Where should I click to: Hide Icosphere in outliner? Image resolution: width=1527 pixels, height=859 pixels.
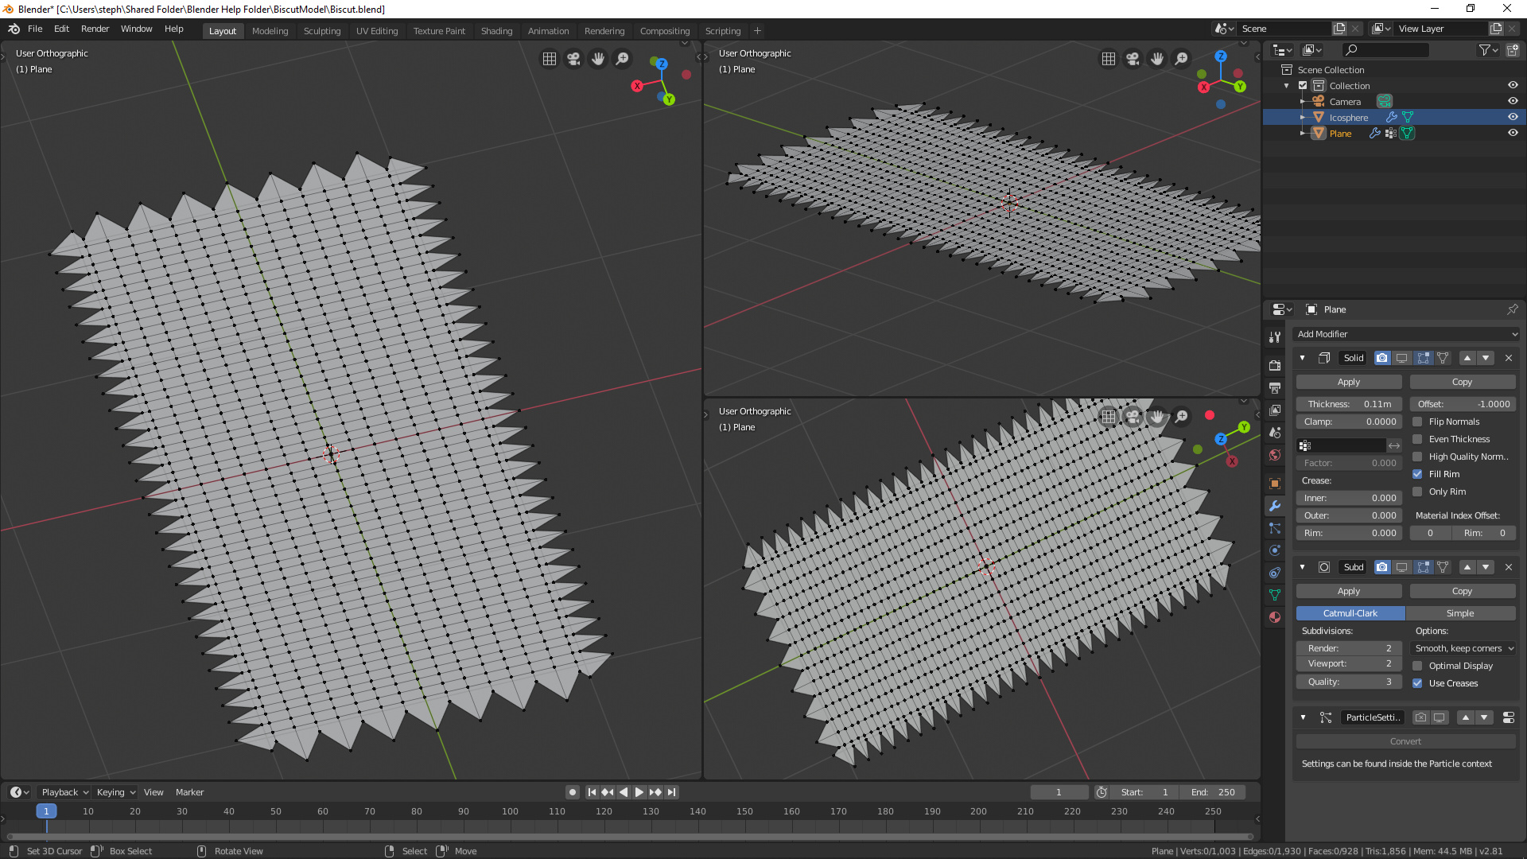point(1513,117)
